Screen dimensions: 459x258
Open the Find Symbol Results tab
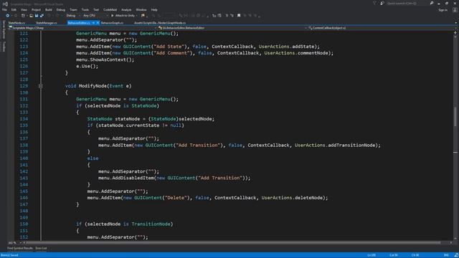click(20, 249)
